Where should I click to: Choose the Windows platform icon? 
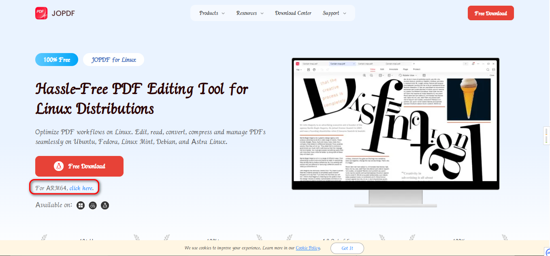click(x=81, y=205)
